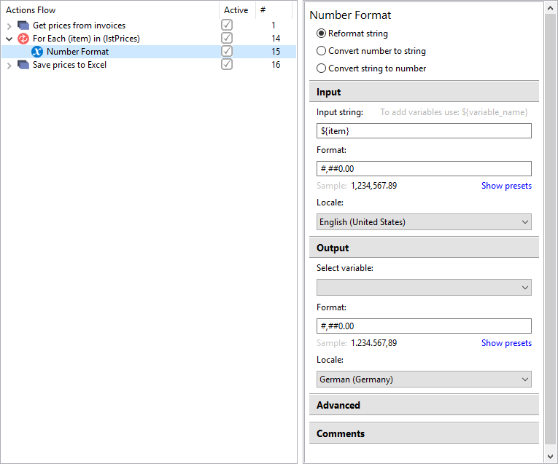The image size is (558, 464).
Task: Select the Save prices to Excel row
Action: (149, 65)
